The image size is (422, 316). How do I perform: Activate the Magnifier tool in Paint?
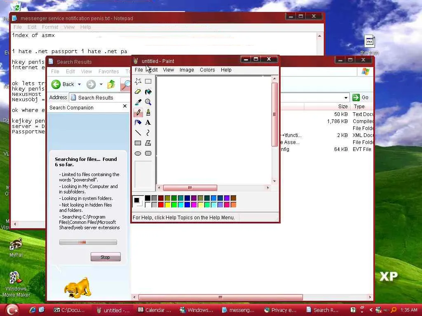pyautogui.click(x=148, y=102)
